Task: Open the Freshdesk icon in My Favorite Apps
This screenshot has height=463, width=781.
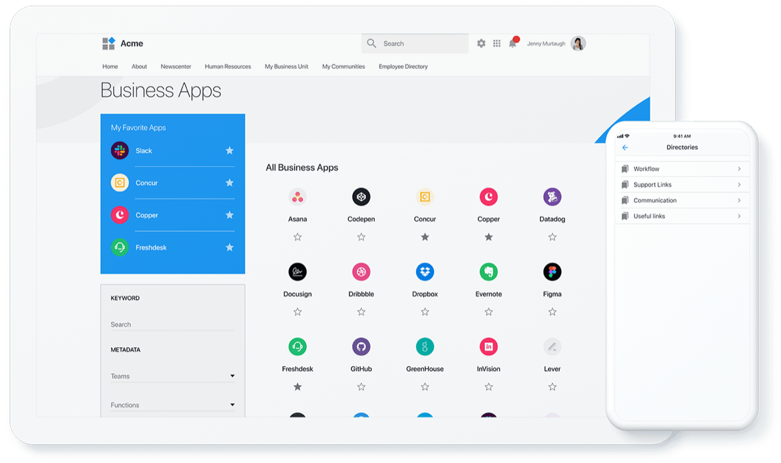Action: pyautogui.click(x=120, y=247)
